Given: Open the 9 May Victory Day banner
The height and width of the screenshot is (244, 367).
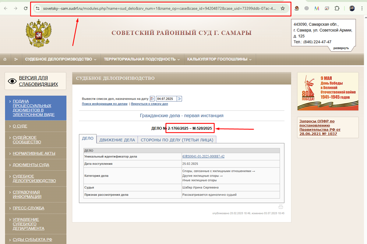Looking at the screenshot, I should [x=328, y=91].
